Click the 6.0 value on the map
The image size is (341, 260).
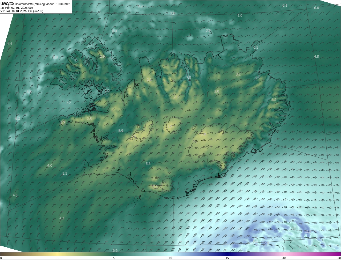[316, 8]
